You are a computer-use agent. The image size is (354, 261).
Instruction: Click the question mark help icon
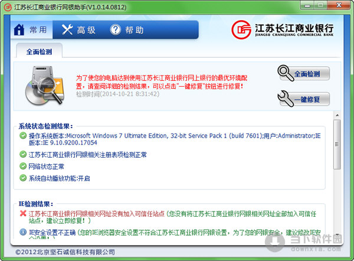click(116, 30)
